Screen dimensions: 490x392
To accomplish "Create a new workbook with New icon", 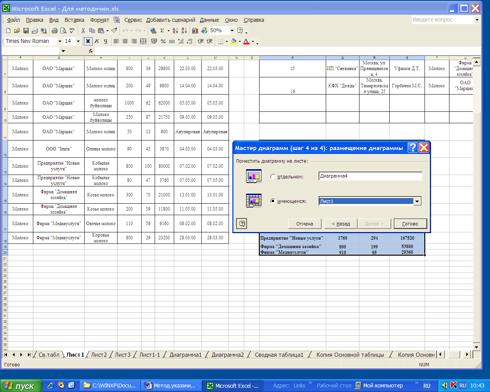I will (x=8, y=31).
